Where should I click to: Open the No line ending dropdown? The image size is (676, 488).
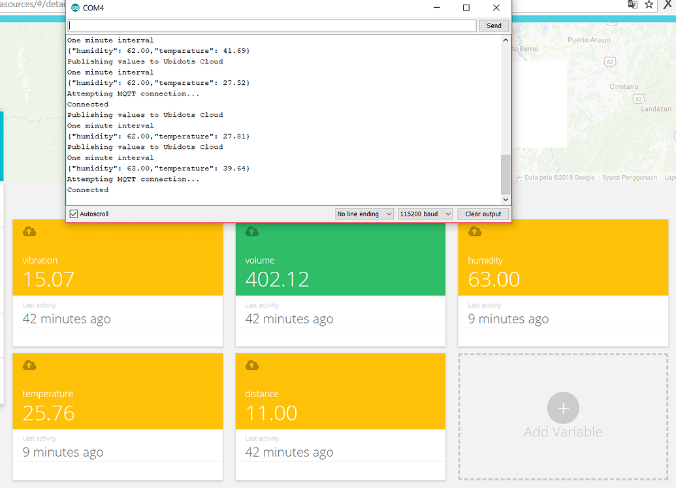364,214
